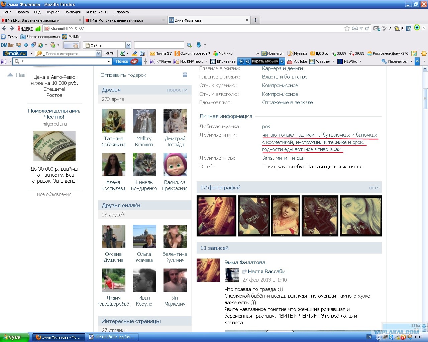Open the euro exchange rate 39.85
428x342 pixels.
357,53
